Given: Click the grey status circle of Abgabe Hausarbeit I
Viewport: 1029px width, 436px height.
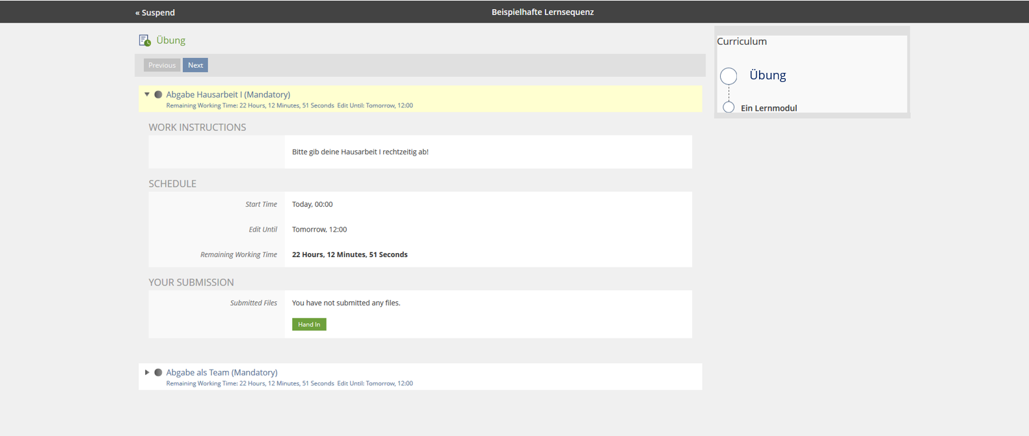Looking at the screenshot, I should click(158, 95).
